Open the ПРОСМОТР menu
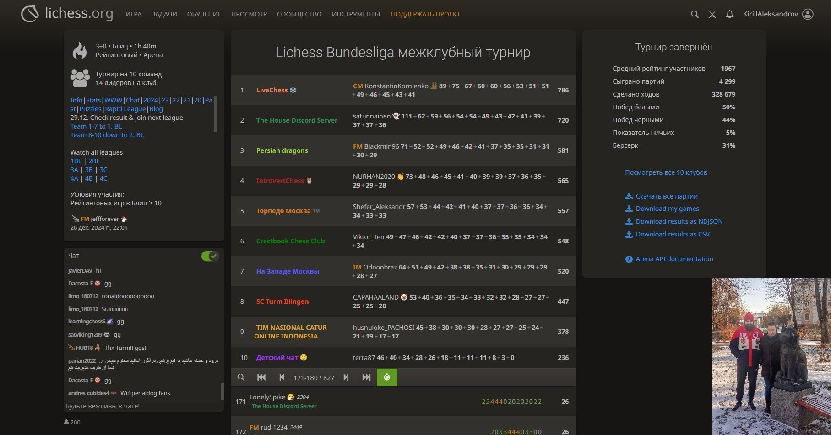This screenshot has width=831, height=435. (x=249, y=14)
